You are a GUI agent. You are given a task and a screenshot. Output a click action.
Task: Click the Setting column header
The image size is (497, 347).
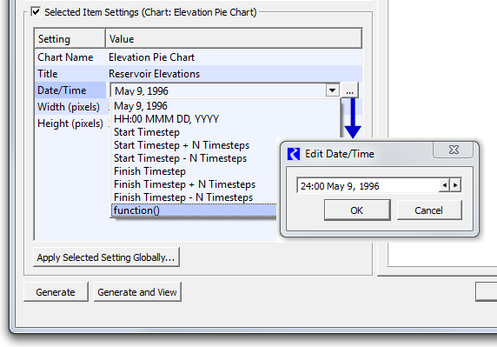pos(70,38)
